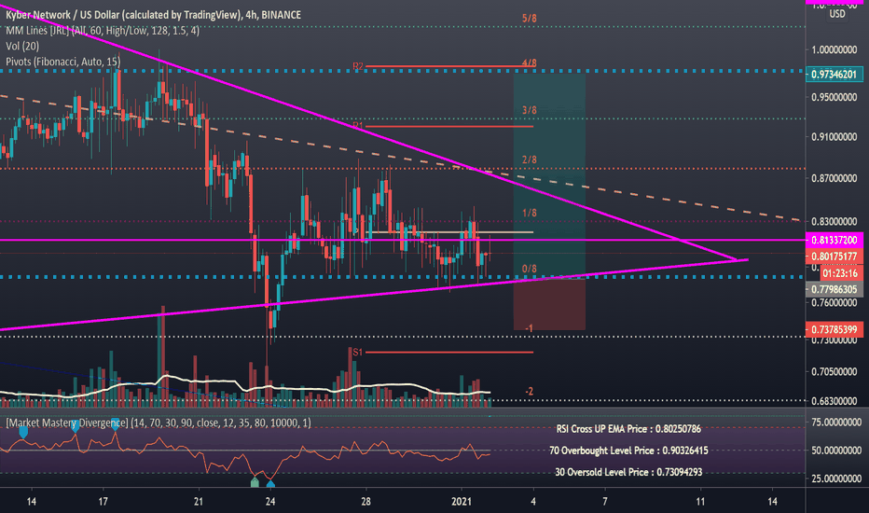
Task: Click the RSI Cross UP EMA Price text
Action: [x=628, y=429]
